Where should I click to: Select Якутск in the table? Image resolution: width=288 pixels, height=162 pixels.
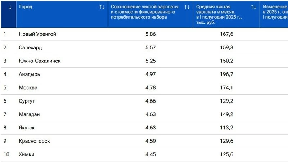(x=27, y=128)
